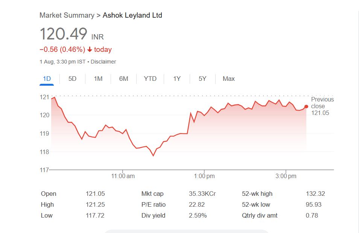
Task: Click the red down arrow icon
Action: pyautogui.click(x=90, y=50)
